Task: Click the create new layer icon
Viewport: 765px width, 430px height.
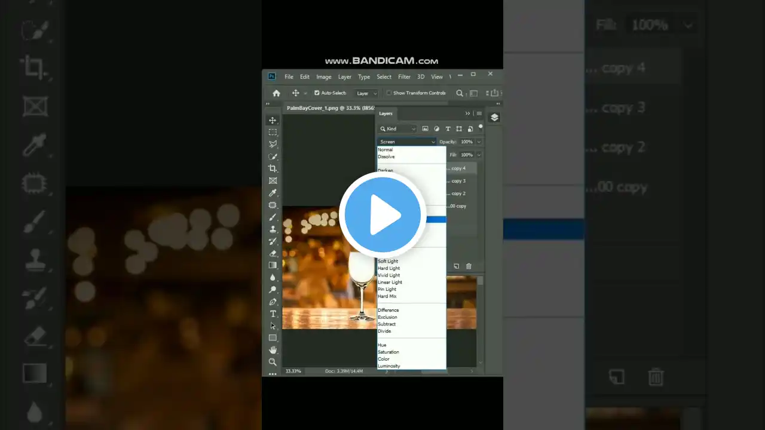Action: tap(457, 266)
